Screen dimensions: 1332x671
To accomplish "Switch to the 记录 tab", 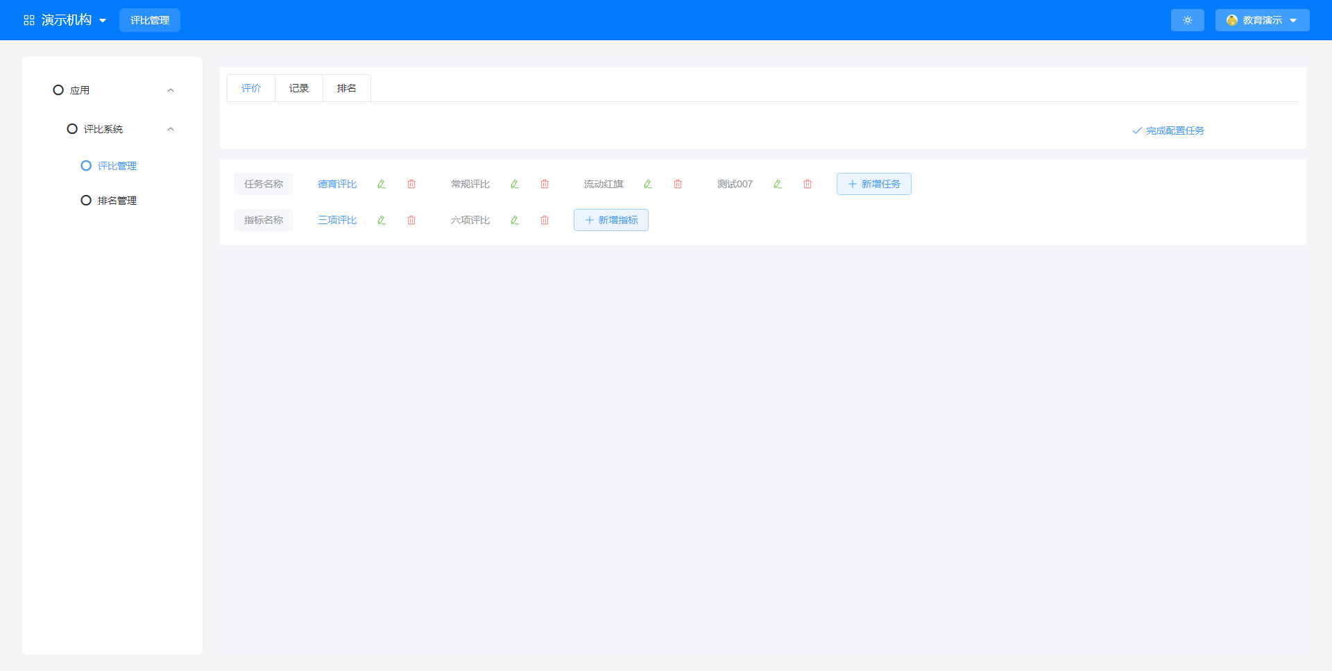I will click(x=299, y=88).
